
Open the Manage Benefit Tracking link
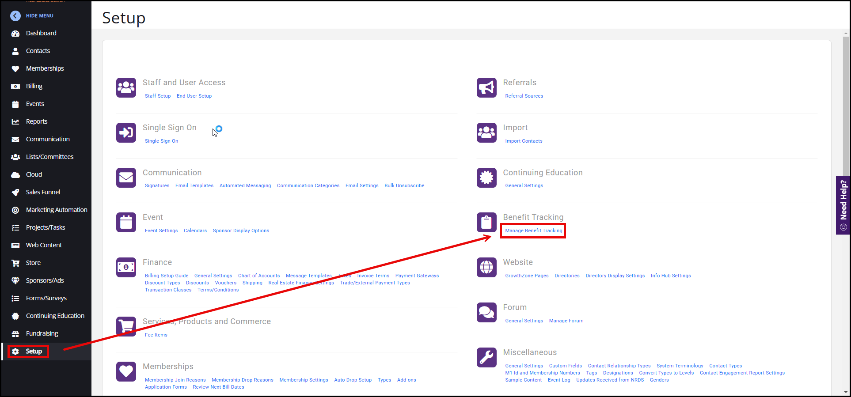pyautogui.click(x=533, y=231)
